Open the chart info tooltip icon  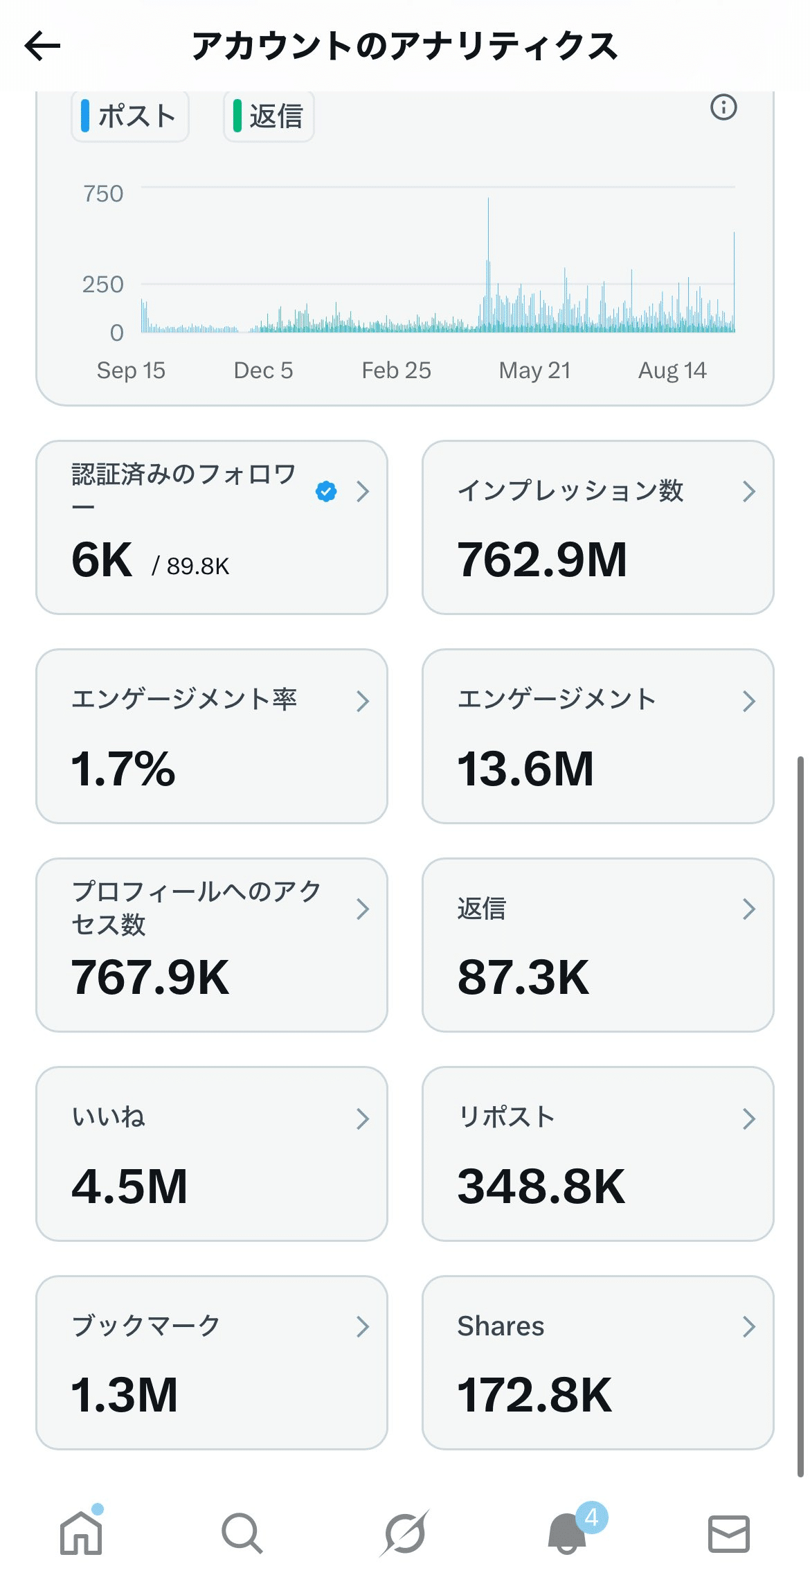(723, 108)
